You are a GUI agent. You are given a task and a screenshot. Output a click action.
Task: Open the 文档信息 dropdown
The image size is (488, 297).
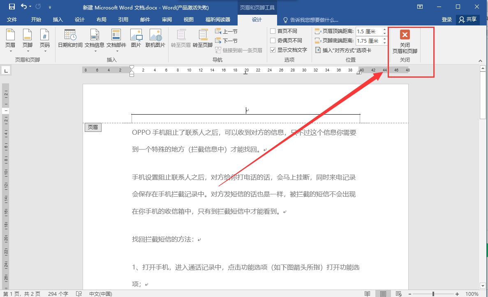click(x=95, y=40)
